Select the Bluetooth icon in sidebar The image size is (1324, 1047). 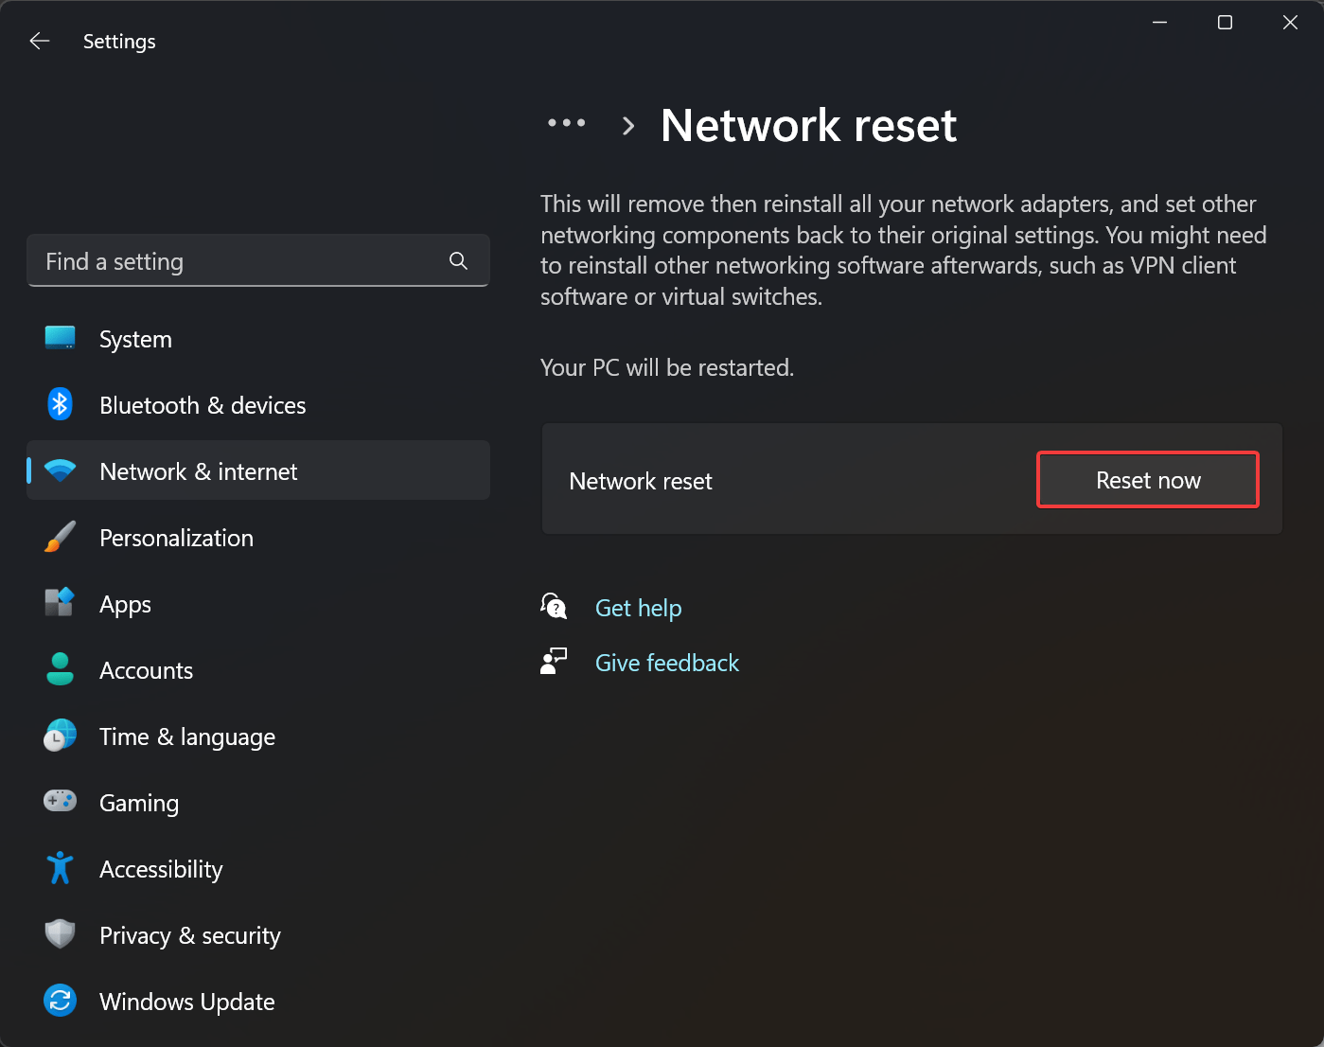coord(60,404)
